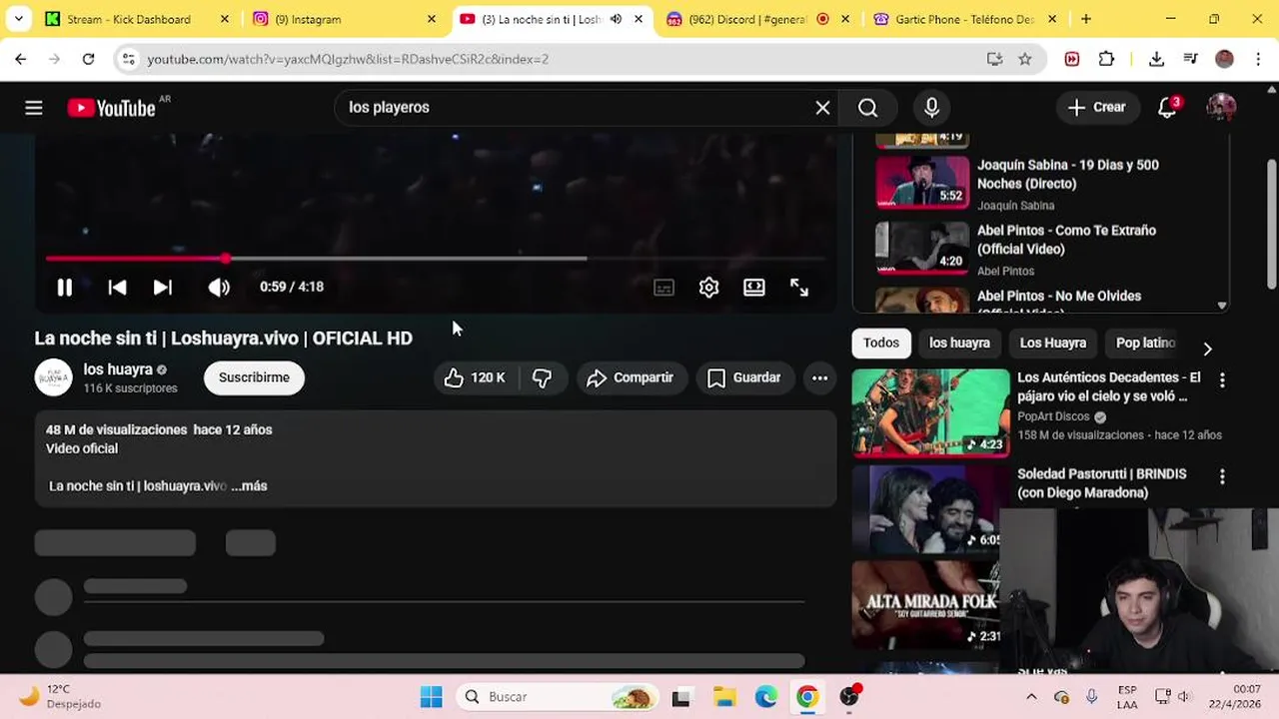
Task: Show more filter chips with right arrow
Action: (x=1207, y=349)
